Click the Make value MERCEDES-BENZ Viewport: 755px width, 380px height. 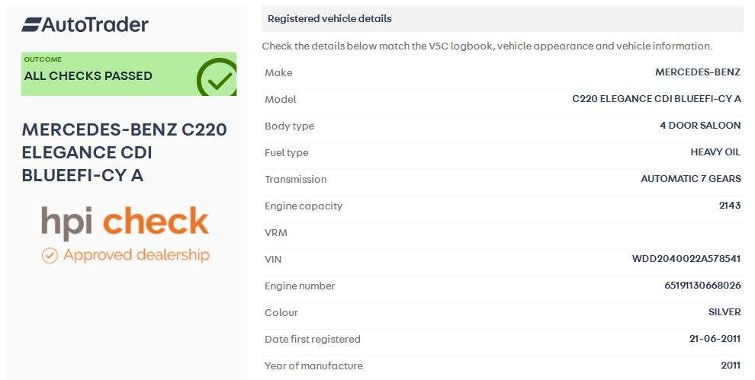698,72
